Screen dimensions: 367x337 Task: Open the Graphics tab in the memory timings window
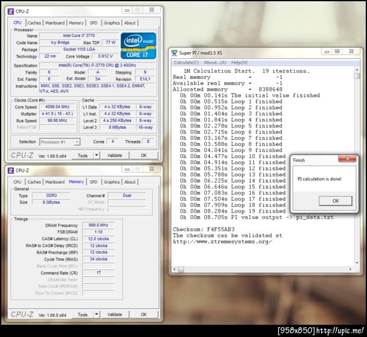(112, 182)
